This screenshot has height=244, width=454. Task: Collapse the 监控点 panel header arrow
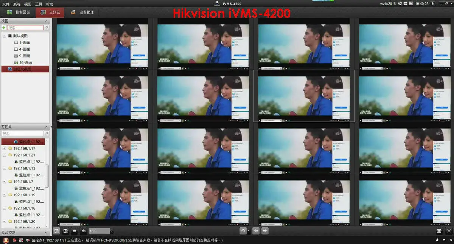coord(47,127)
